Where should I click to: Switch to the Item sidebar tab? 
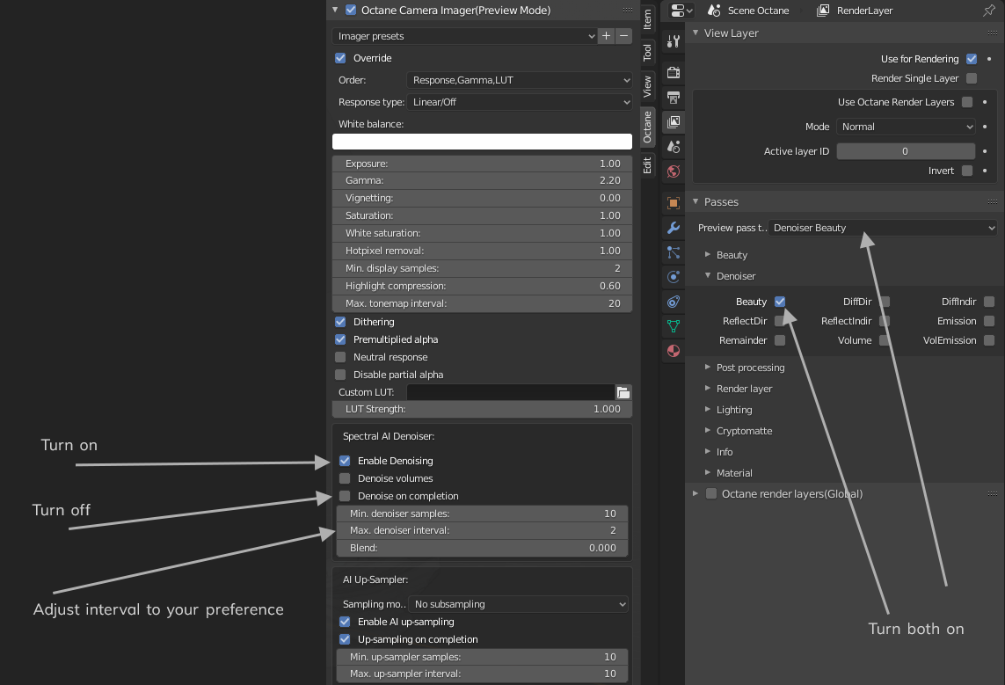point(647,18)
